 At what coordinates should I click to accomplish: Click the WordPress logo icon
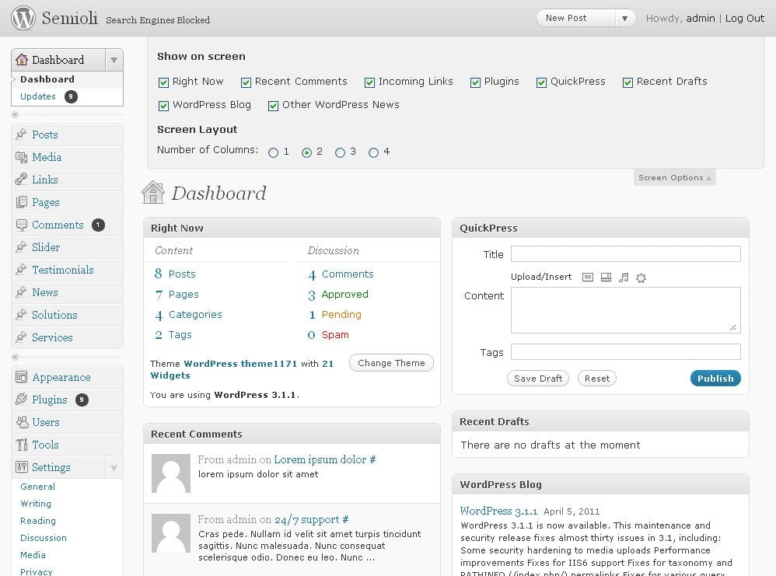(x=23, y=18)
